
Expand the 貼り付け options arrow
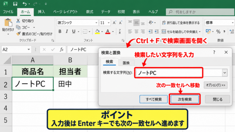pyautogui.click(x=8, y=34)
